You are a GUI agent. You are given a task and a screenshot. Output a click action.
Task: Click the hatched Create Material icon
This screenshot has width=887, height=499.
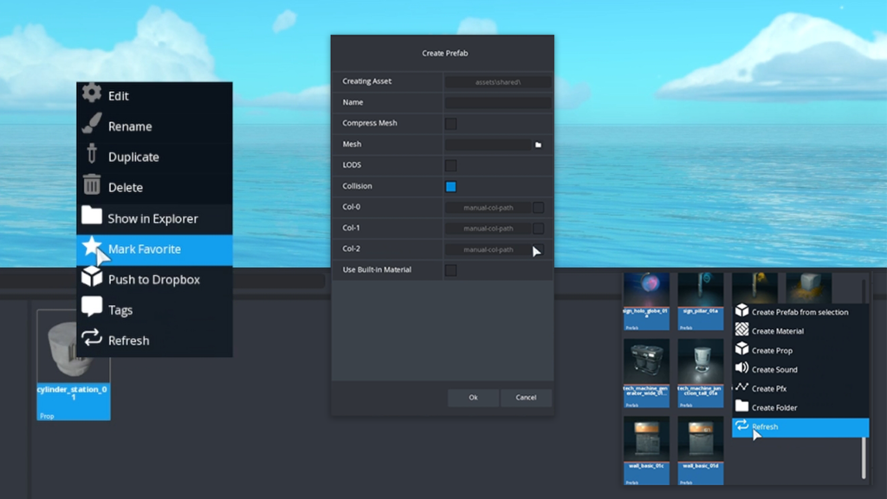click(741, 330)
